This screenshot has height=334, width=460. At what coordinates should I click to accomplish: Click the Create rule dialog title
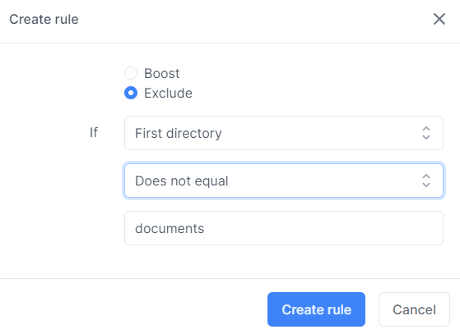click(x=44, y=20)
